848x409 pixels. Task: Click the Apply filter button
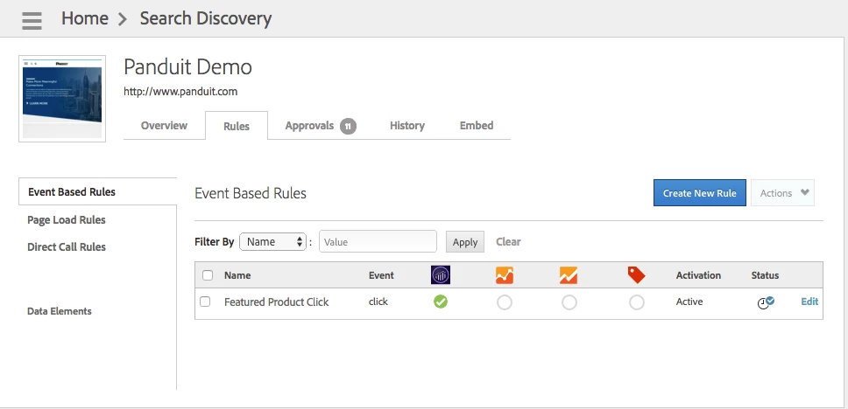coord(464,242)
